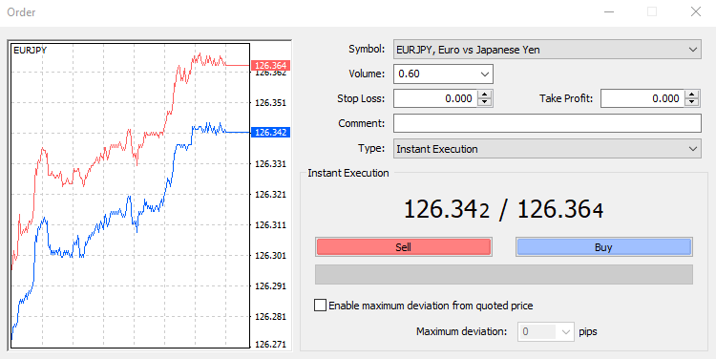Focus the Stop Loss value field
Viewport: 716px width, 359px height.
(x=435, y=98)
